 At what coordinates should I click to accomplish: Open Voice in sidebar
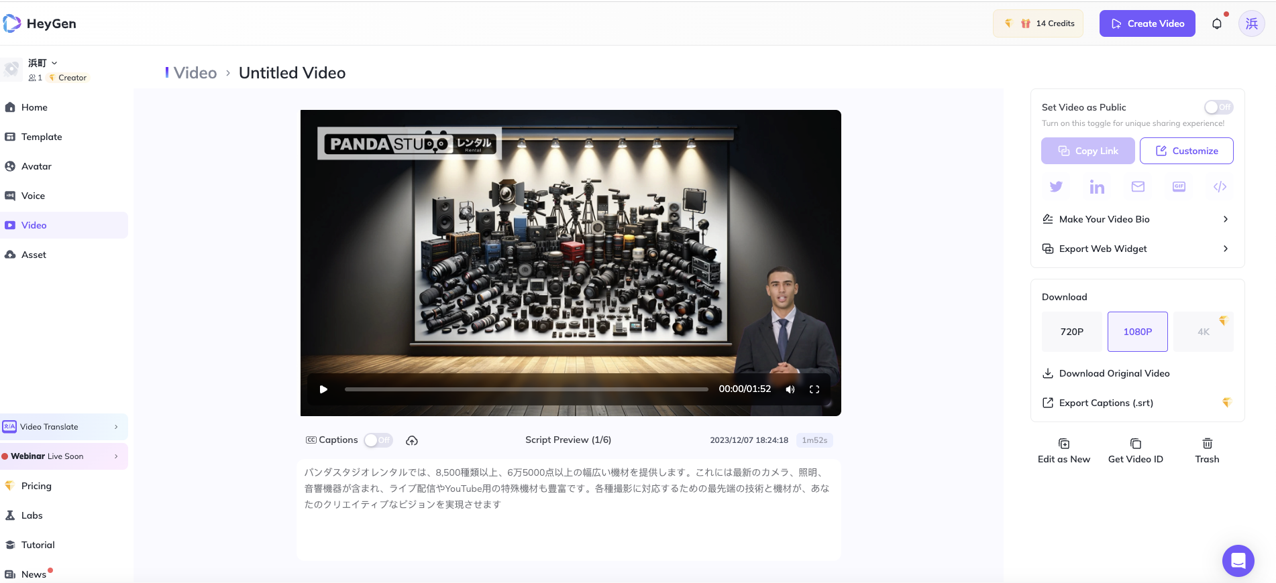(x=64, y=196)
